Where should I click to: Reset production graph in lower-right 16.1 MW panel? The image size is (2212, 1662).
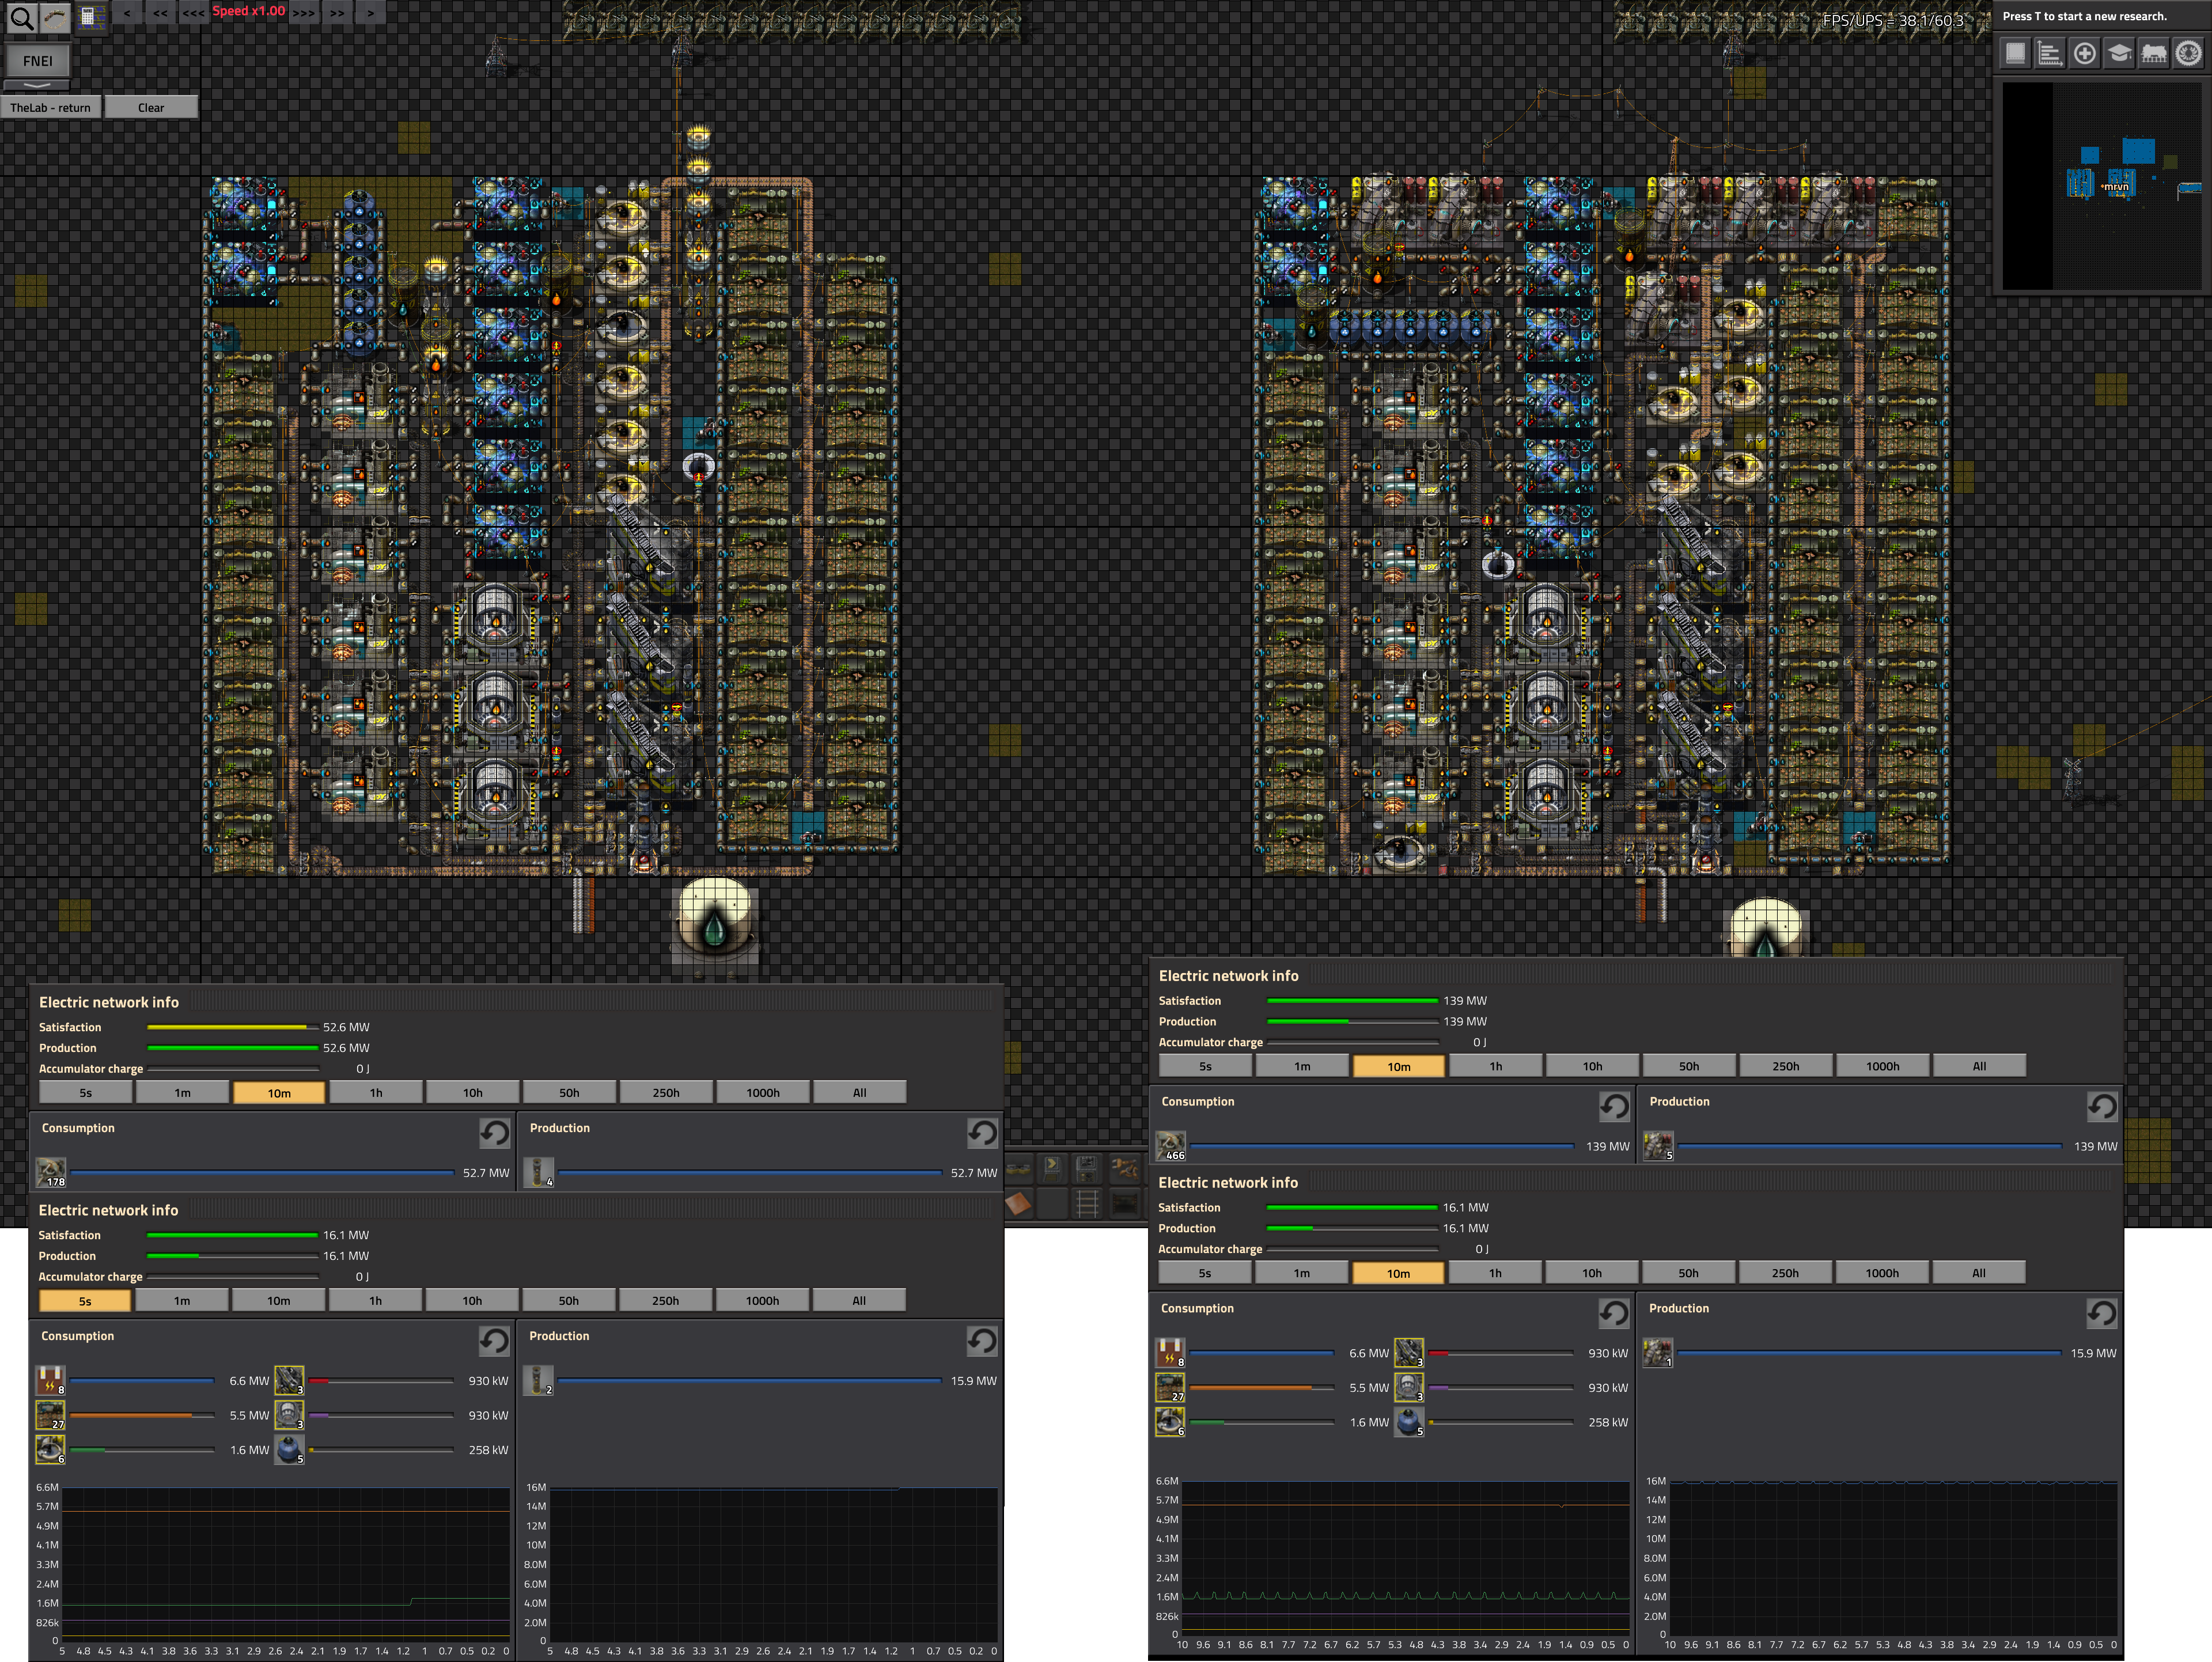[x=2102, y=1313]
